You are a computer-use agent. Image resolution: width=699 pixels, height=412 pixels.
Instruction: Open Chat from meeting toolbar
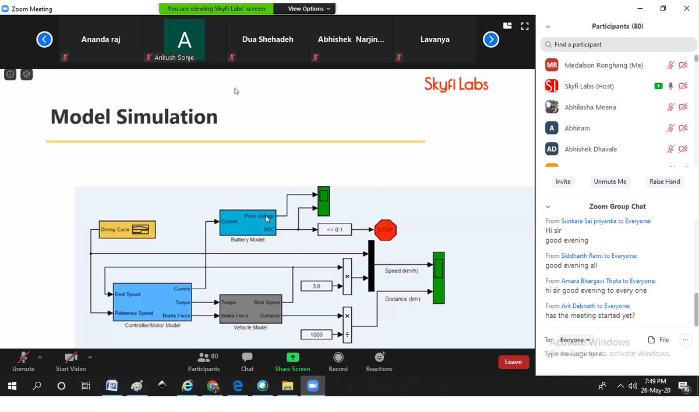click(x=247, y=361)
